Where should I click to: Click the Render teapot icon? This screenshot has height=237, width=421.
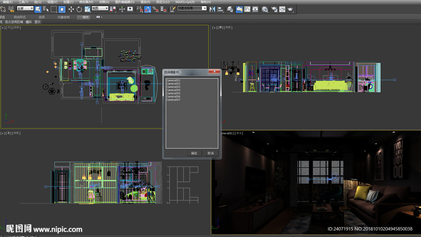pyautogui.click(x=290, y=9)
